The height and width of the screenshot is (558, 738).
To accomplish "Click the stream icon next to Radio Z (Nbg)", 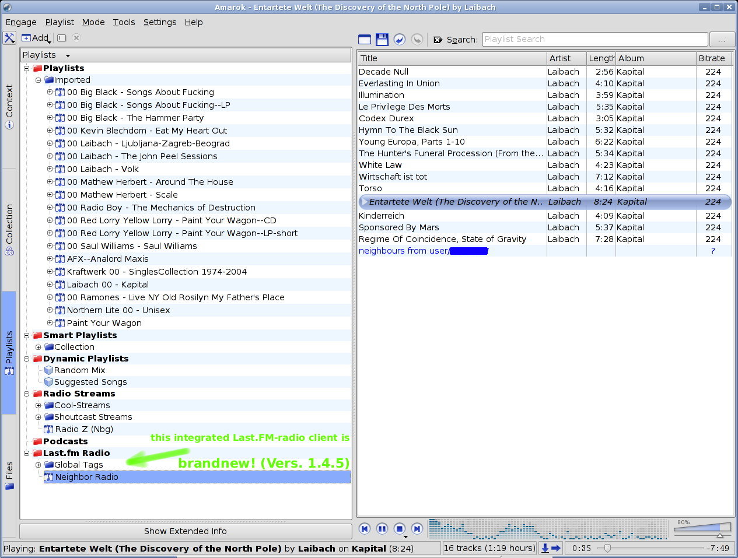I will pyautogui.click(x=49, y=429).
